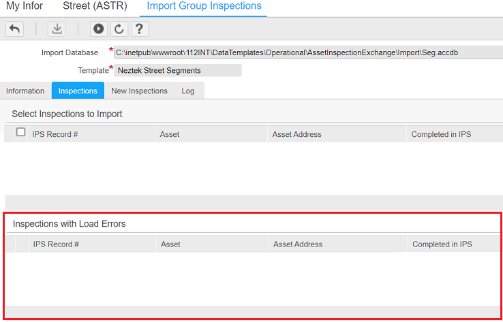Open the New Inspections sub-tab
The image size is (503, 322).
(x=139, y=91)
